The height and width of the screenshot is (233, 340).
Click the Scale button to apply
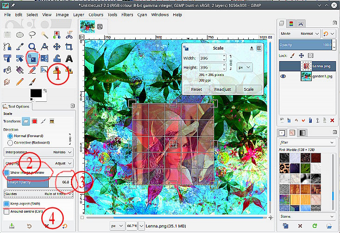point(249,89)
